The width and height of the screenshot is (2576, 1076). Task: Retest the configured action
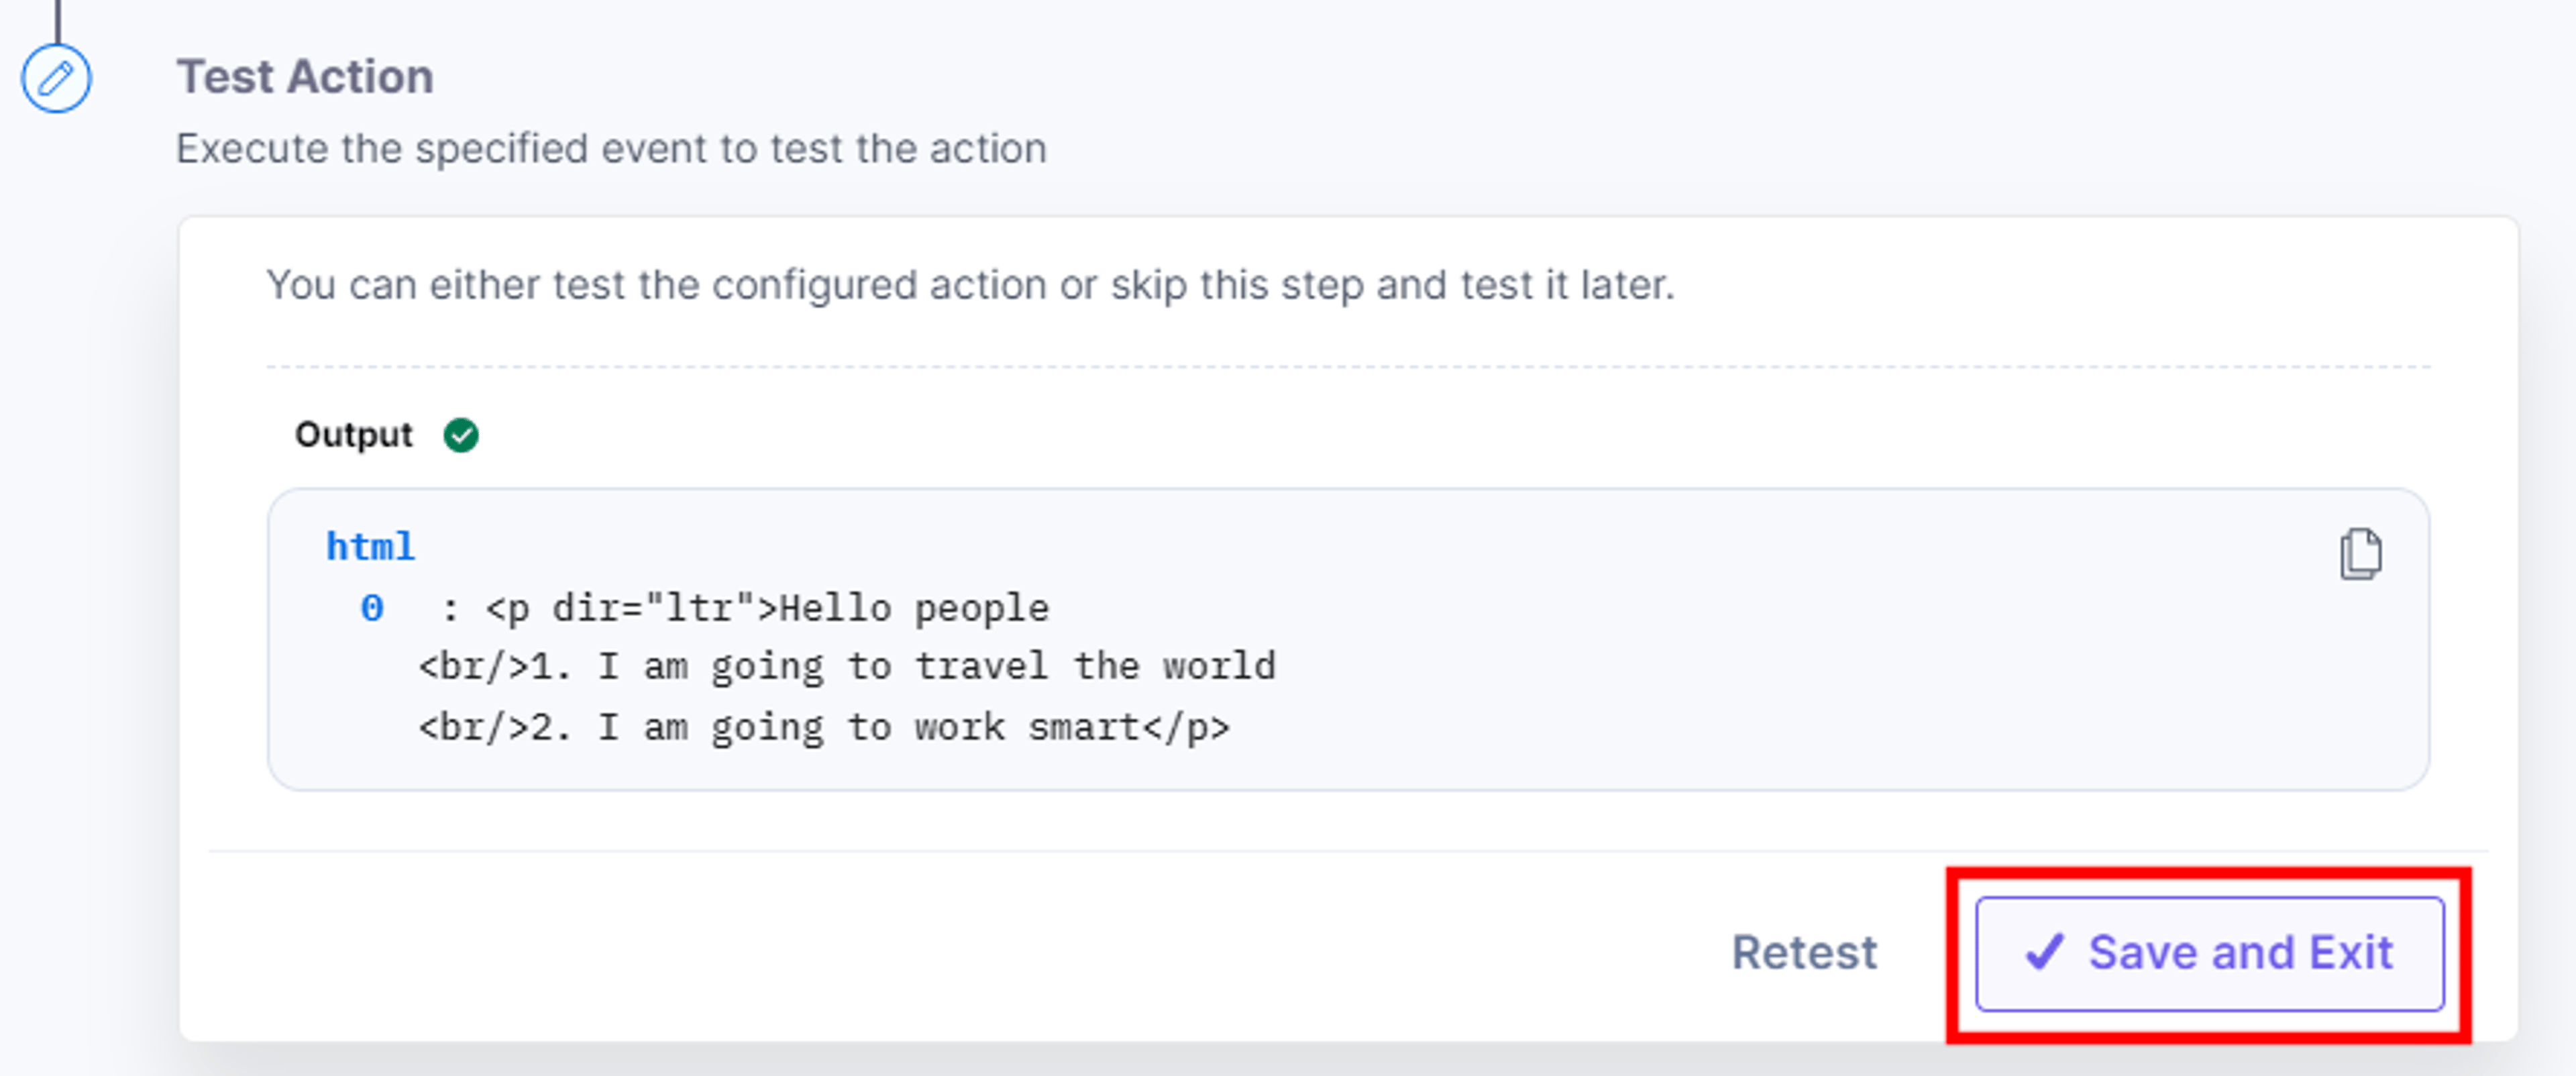[1804, 952]
